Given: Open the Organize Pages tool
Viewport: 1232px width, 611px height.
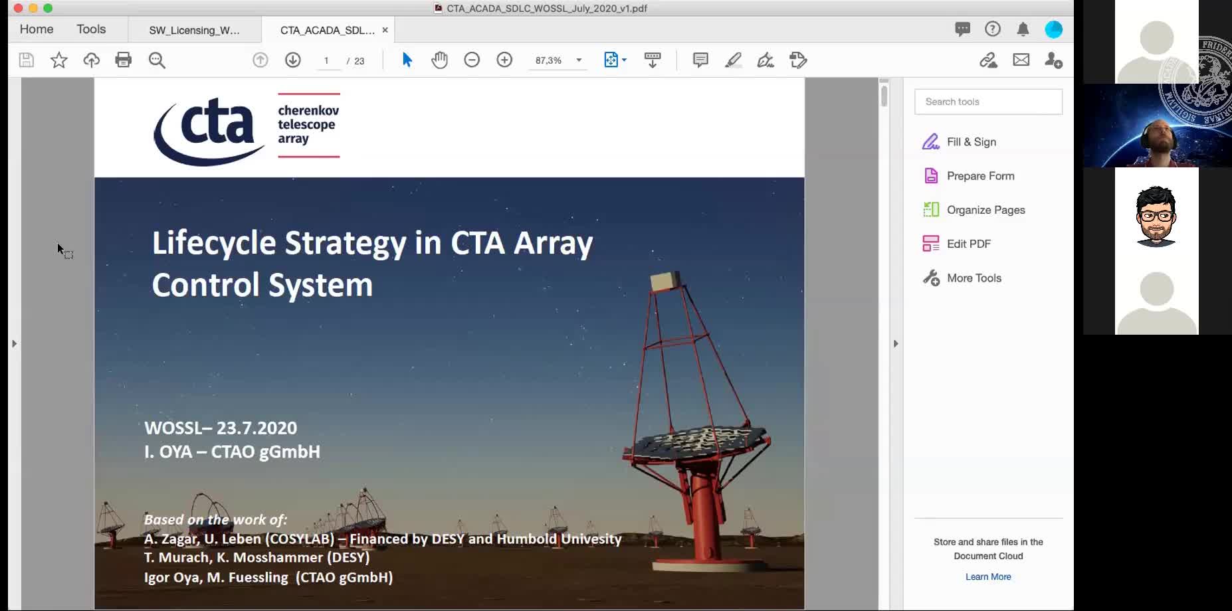Looking at the screenshot, I should click(x=985, y=209).
